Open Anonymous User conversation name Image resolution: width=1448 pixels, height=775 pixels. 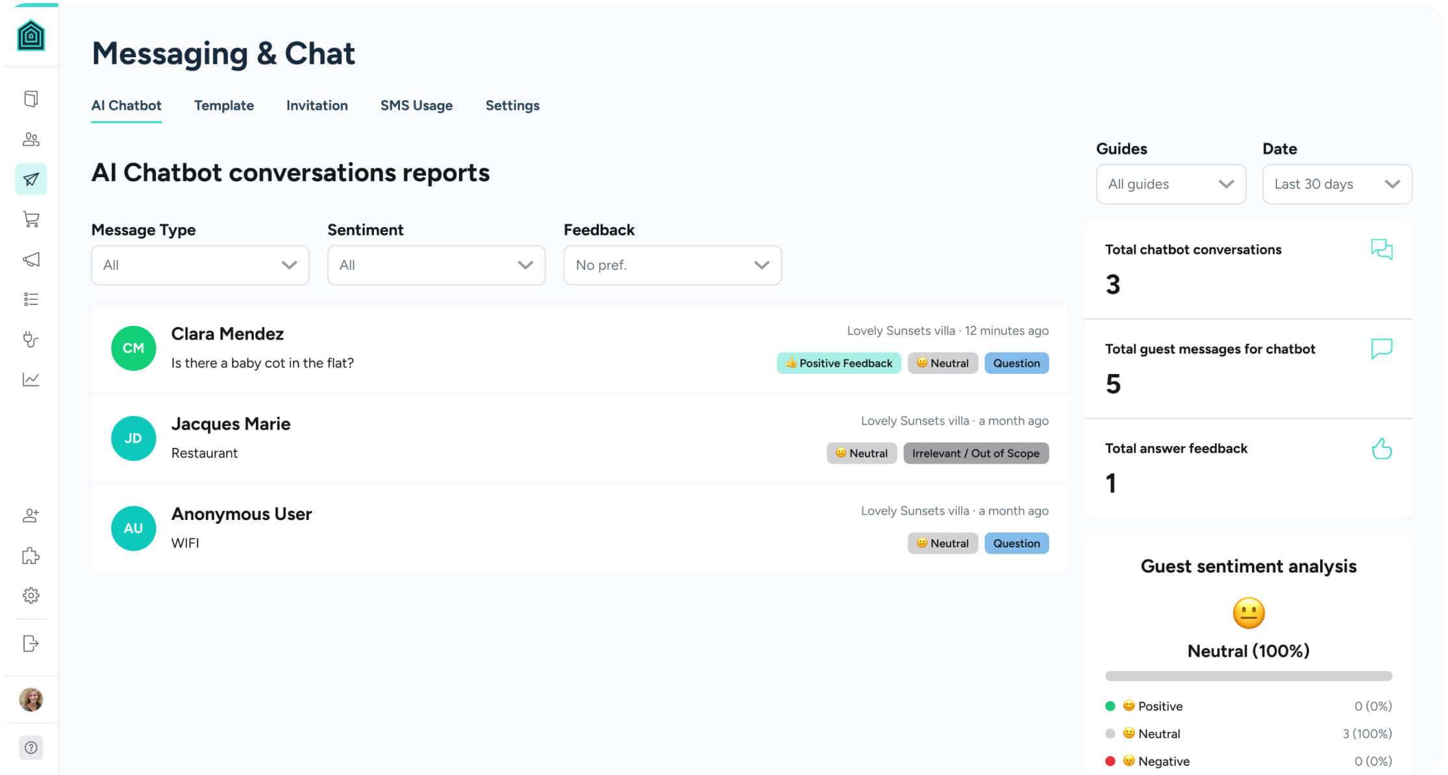coord(242,514)
